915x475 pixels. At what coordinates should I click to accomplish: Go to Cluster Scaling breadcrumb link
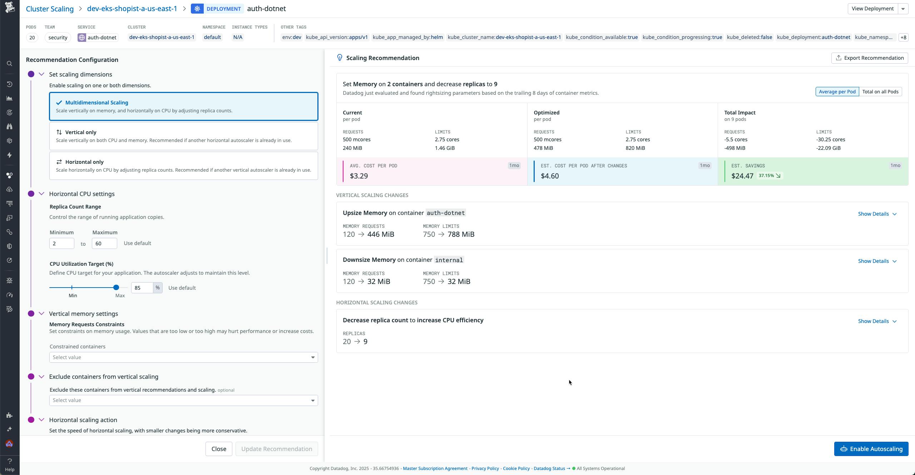point(50,8)
